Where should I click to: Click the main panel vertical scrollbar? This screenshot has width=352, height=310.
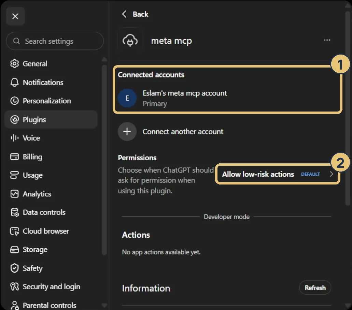[x=348, y=108]
